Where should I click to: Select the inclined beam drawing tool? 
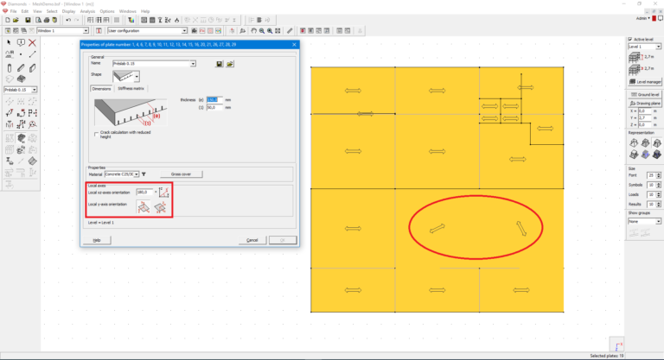pos(21,67)
